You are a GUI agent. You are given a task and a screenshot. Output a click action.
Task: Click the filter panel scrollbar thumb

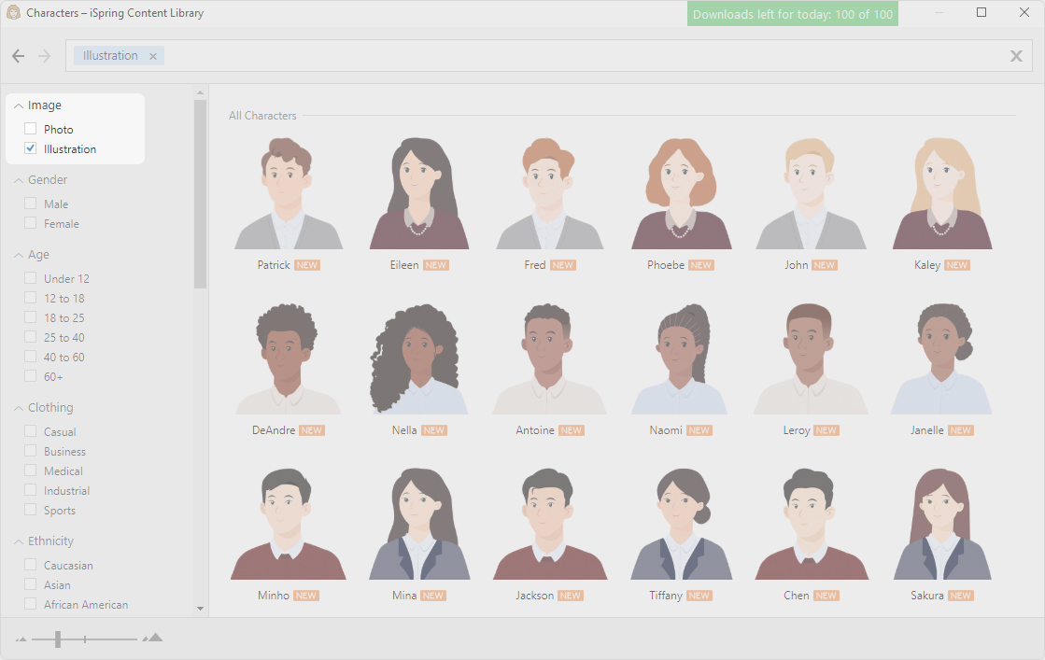(201, 194)
